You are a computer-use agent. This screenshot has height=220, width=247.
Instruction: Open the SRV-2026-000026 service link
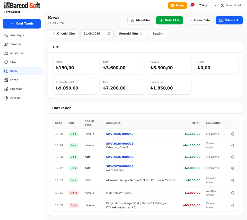120,144
